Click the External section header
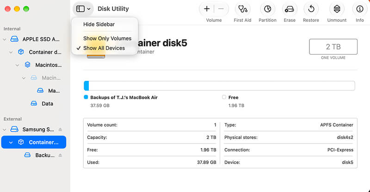The image size is (370, 192). coord(12,119)
